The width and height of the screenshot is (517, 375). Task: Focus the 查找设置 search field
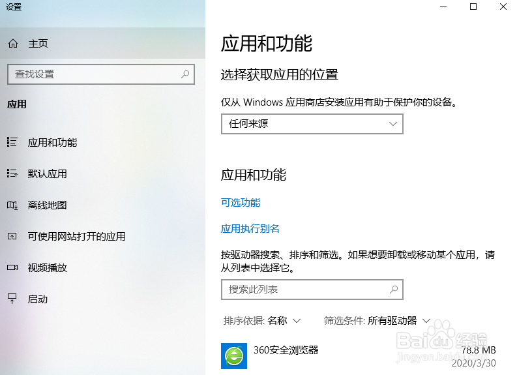101,74
